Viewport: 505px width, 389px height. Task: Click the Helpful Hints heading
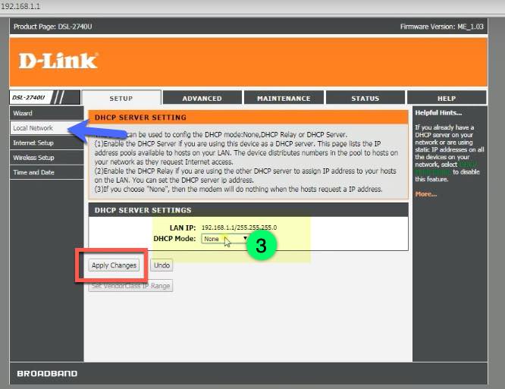[x=438, y=113]
